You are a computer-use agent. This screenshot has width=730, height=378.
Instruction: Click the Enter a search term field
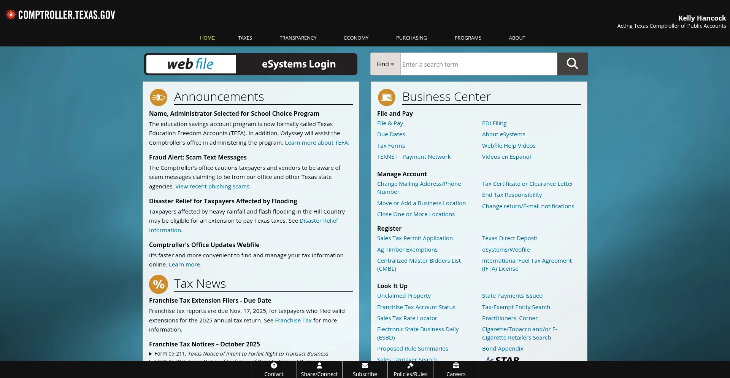[478, 64]
